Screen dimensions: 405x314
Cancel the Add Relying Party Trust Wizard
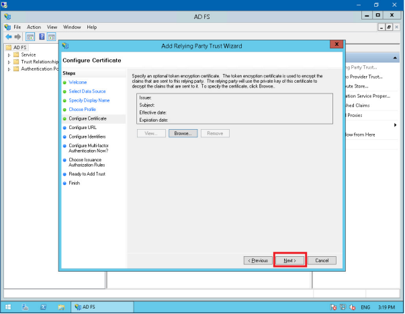322,260
